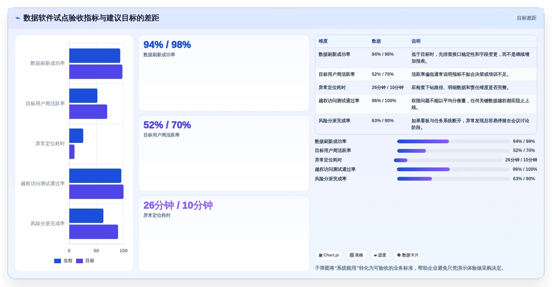Click the 数据刷新成功率 current bar in chart

tap(95, 56)
